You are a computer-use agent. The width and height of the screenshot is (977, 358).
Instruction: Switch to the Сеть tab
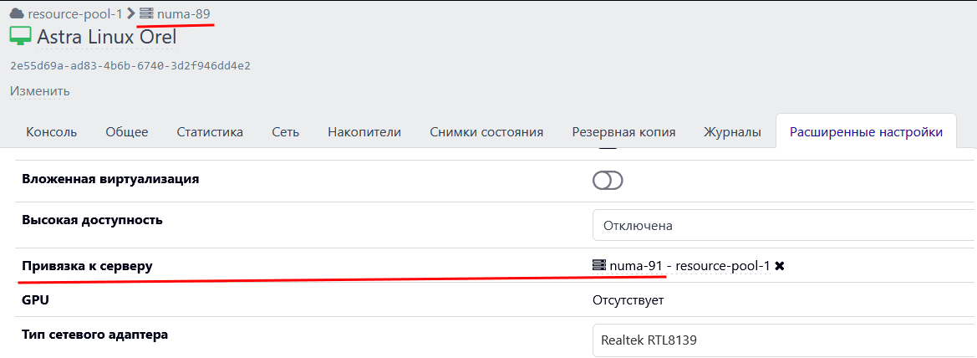pyautogui.click(x=286, y=132)
